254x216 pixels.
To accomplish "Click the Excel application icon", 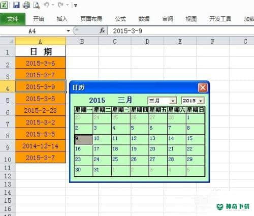I will [4, 5].
